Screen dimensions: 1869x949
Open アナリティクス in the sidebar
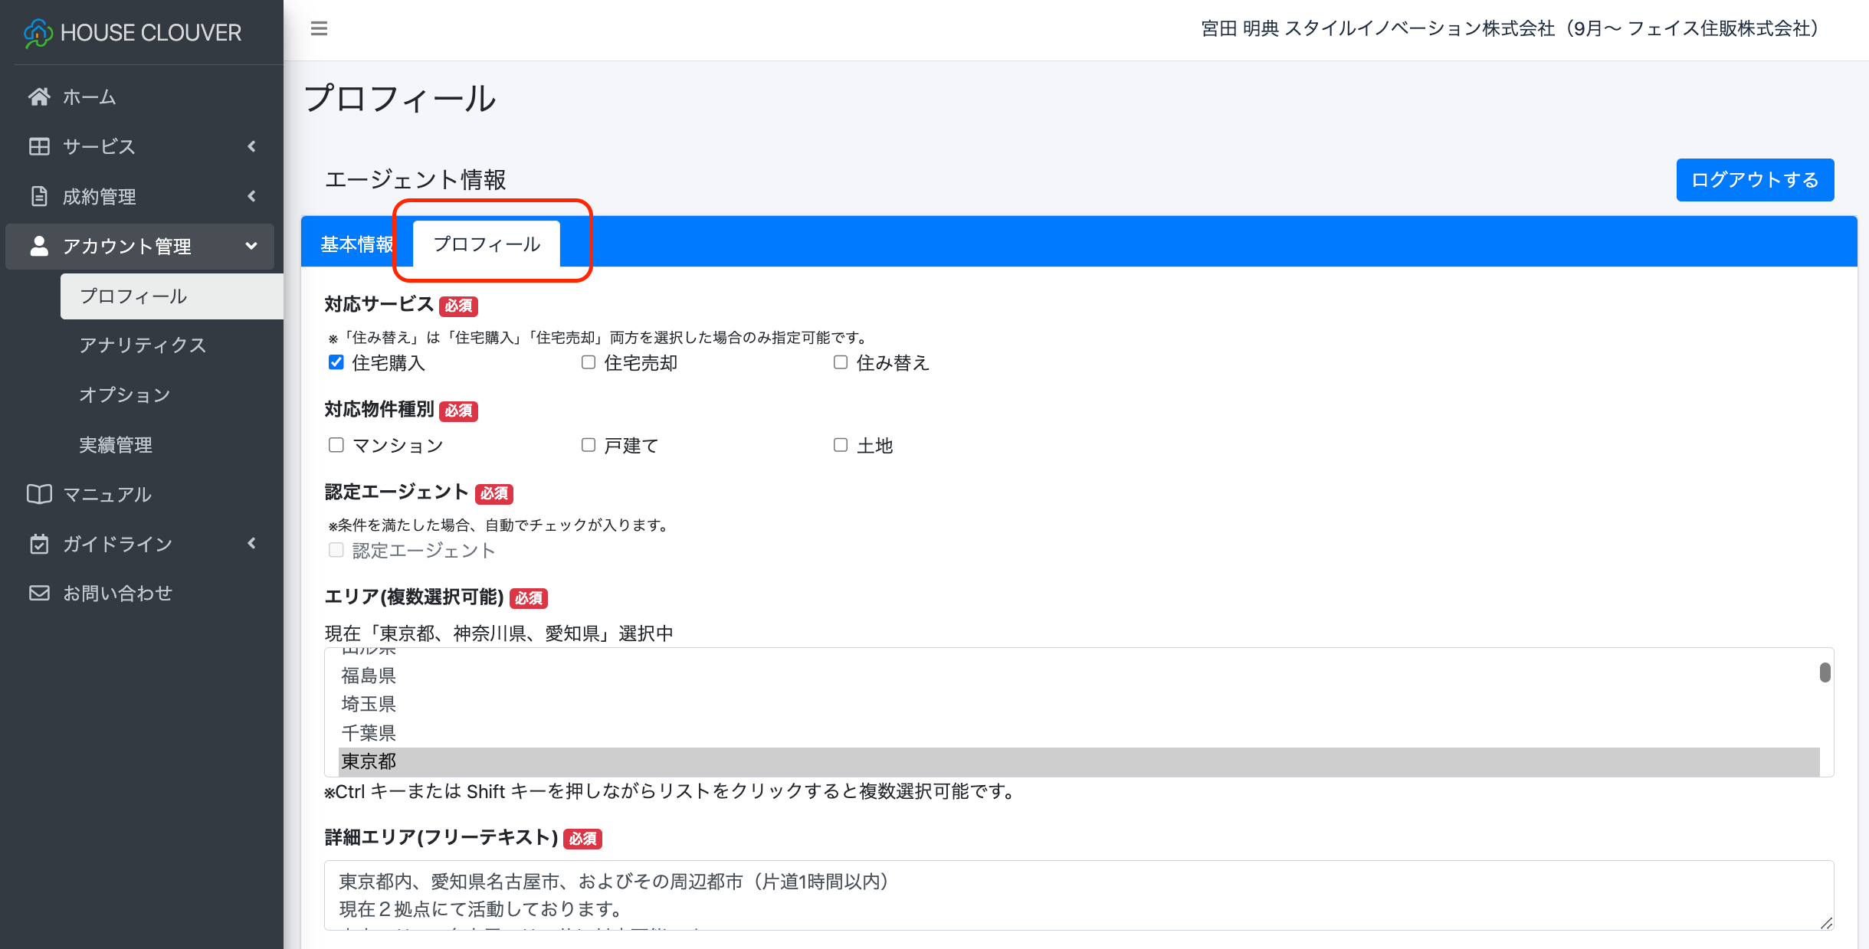[x=143, y=345]
